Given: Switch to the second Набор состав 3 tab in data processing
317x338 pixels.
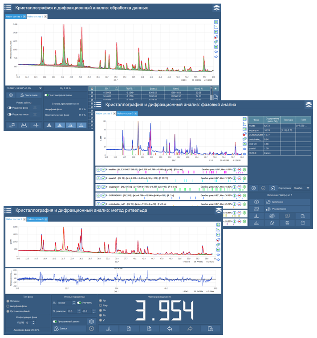Looking at the screenshot, I should pos(36,16).
